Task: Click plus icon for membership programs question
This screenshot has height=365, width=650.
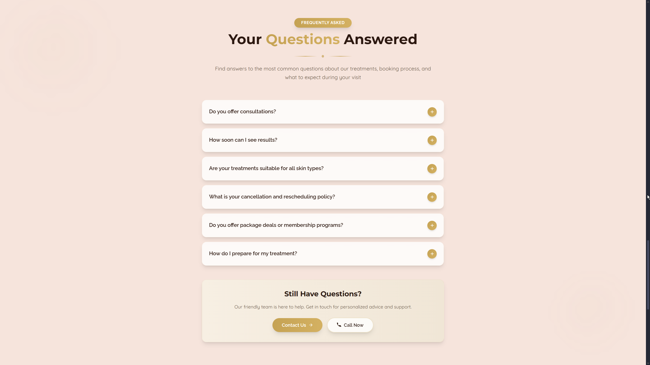Action: [432, 225]
